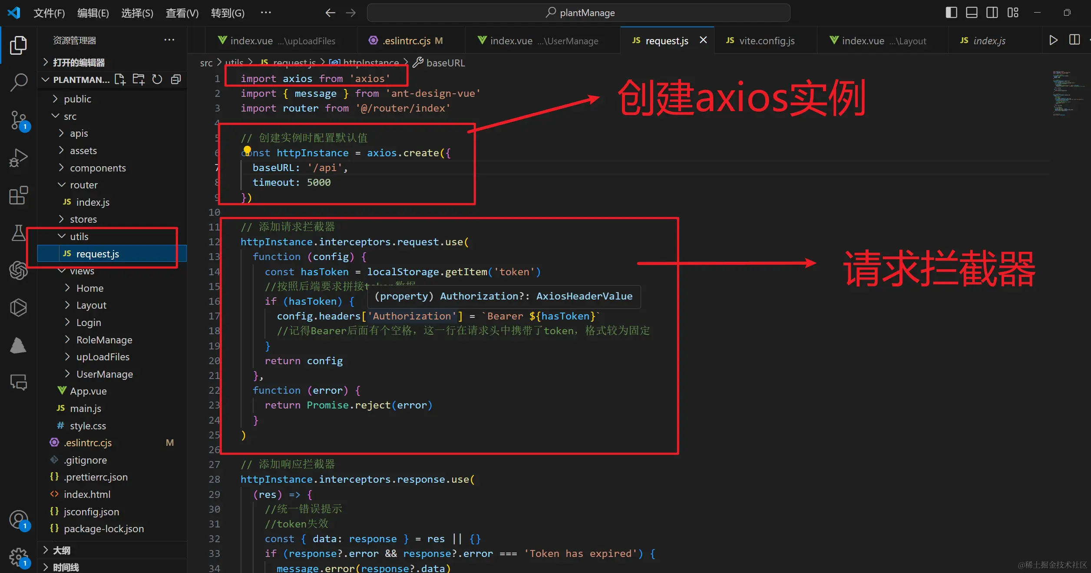The width and height of the screenshot is (1091, 573).
Task: Run the file with play icon
Action: [1053, 40]
